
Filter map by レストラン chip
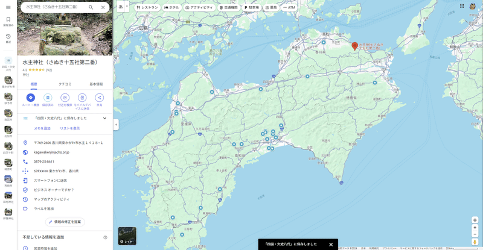pyautogui.click(x=147, y=7)
